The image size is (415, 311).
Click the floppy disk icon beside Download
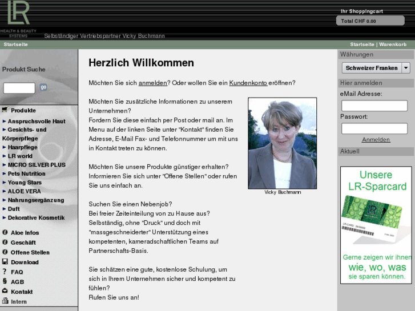click(5, 261)
